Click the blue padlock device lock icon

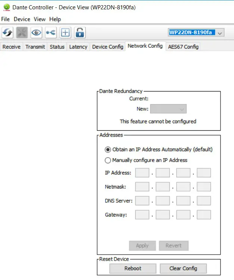[x=80, y=32]
